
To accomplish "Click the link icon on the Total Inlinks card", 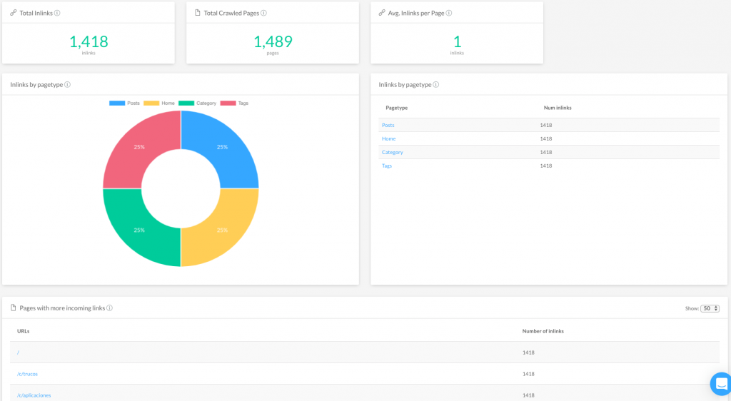I will (x=14, y=13).
